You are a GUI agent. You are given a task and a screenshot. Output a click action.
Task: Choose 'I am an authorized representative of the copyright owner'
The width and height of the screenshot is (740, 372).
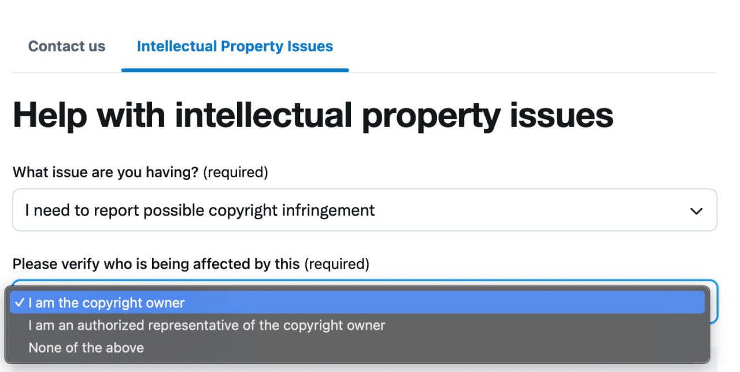[x=206, y=325]
